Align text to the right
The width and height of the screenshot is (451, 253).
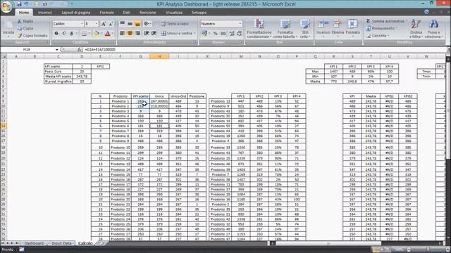137,33
